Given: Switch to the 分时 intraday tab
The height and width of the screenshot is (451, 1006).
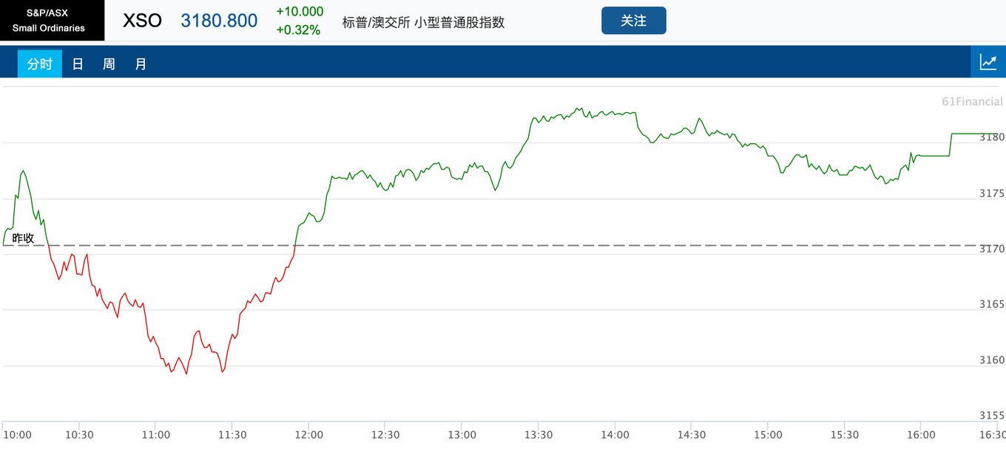Looking at the screenshot, I should (40, 64).
